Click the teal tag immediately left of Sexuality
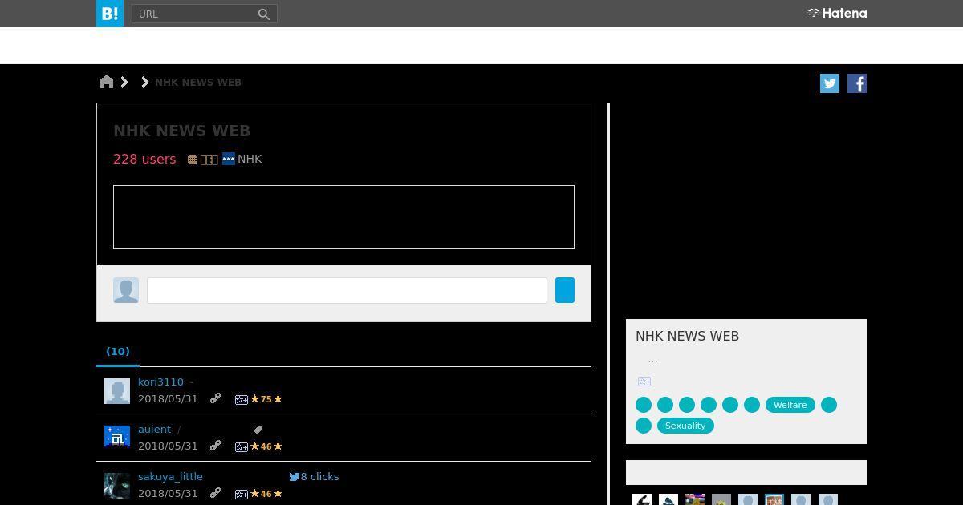 click(644, 426)
